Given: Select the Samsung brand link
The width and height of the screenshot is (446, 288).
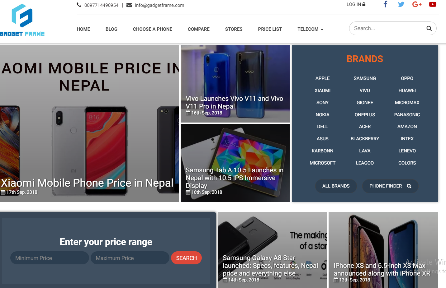Looking at the screenshot, I should (x=365, y=78).
